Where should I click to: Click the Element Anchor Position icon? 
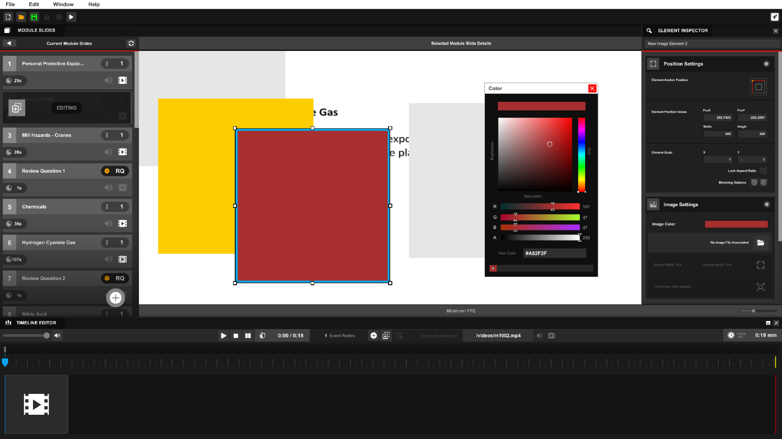[758, 87]
